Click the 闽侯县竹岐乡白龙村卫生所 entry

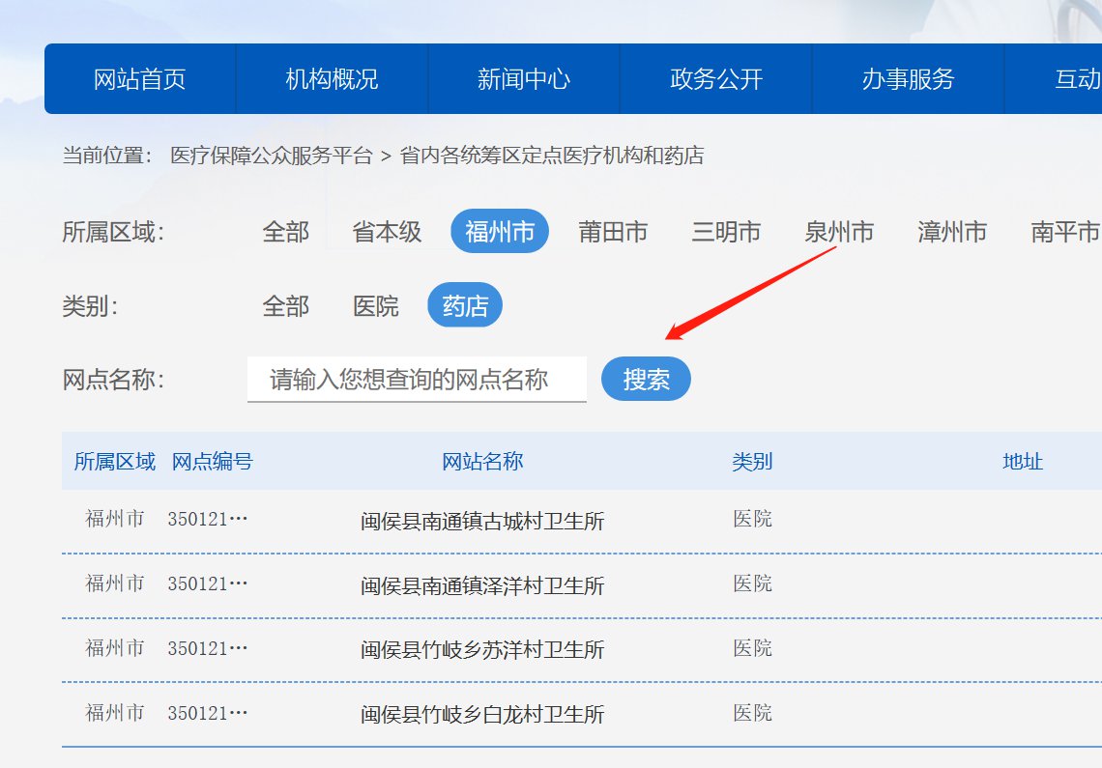pyautogui.click(x=482, y=715)
